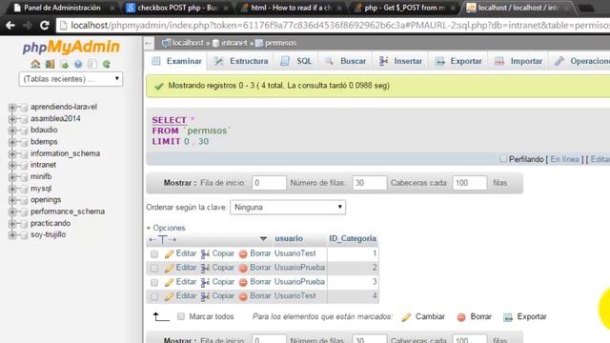This screenshot has height=343, width=610.
Task: Open the practicando database
Action: click(51, 223)
